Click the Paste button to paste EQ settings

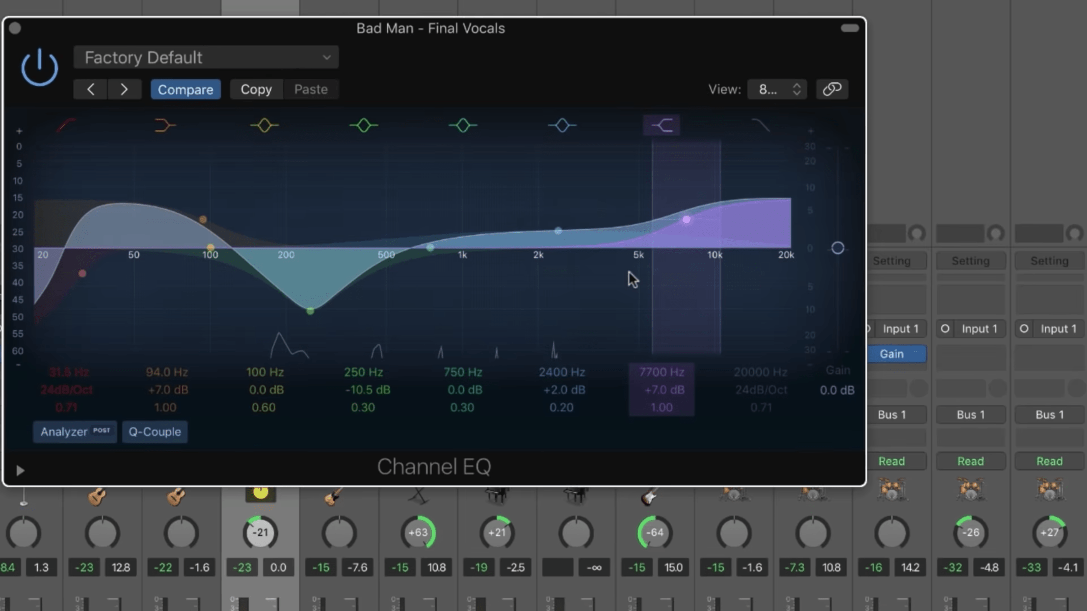pos(310,89)
